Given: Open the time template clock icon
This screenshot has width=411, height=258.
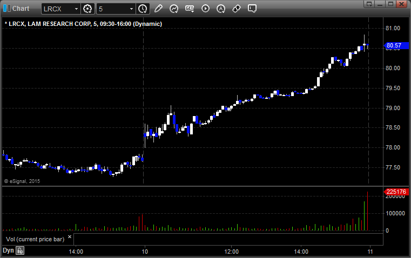Looking at the screenshot, I should [x=143, y=9].
